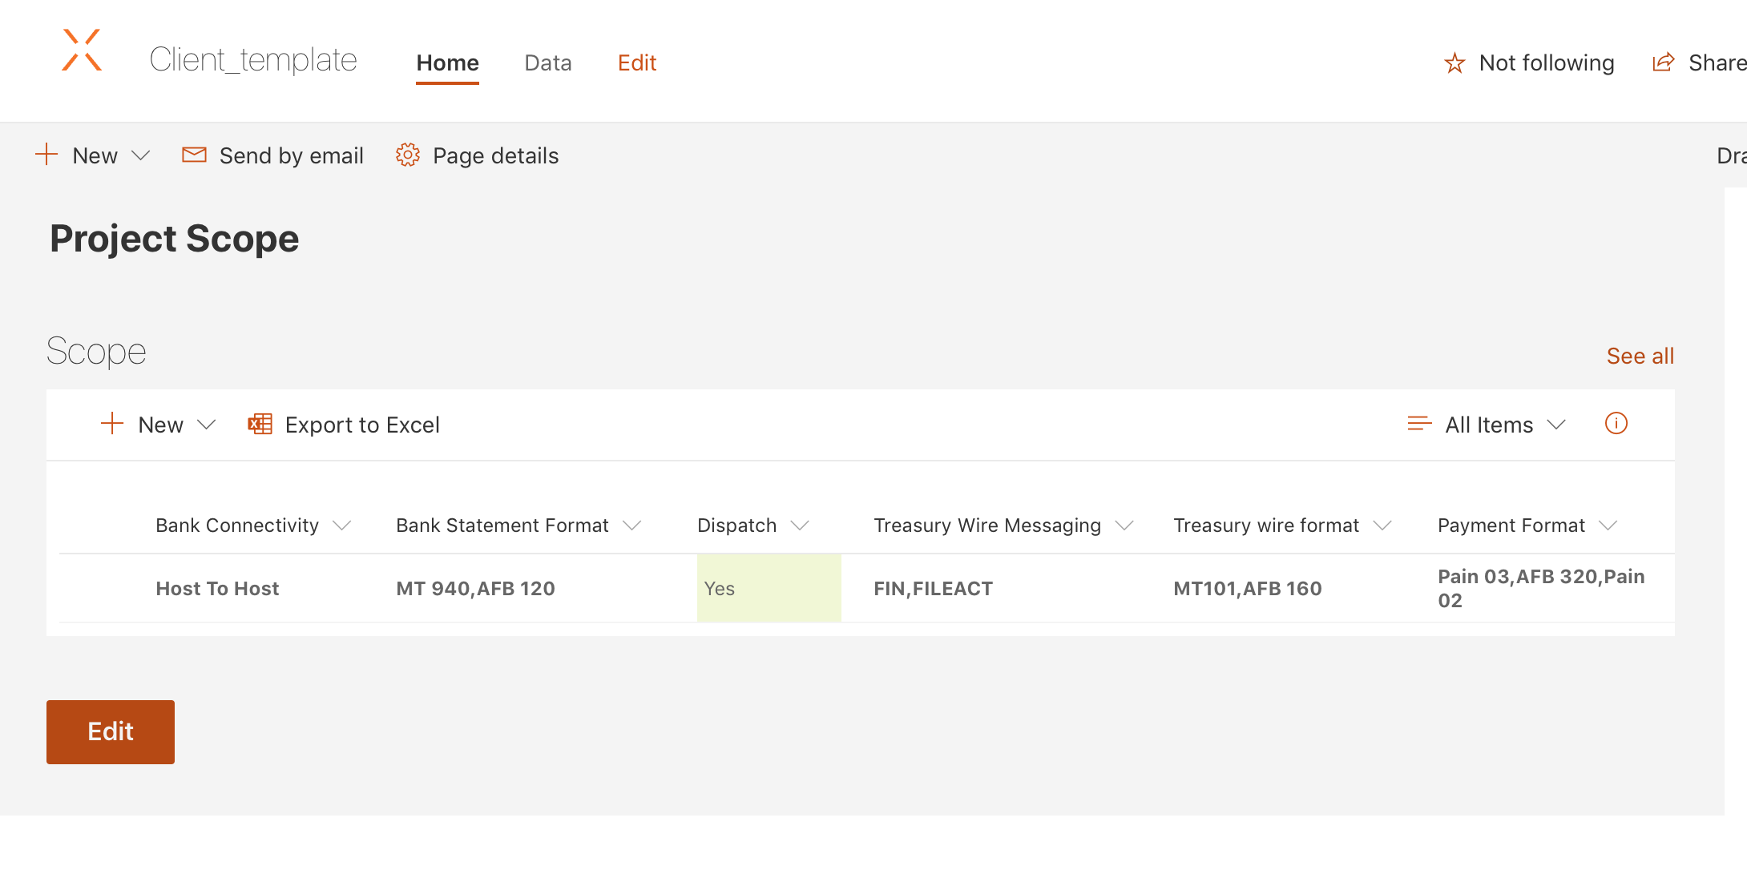
Task: Click the Project Scope page heading
Action: (x=175, y=239)
